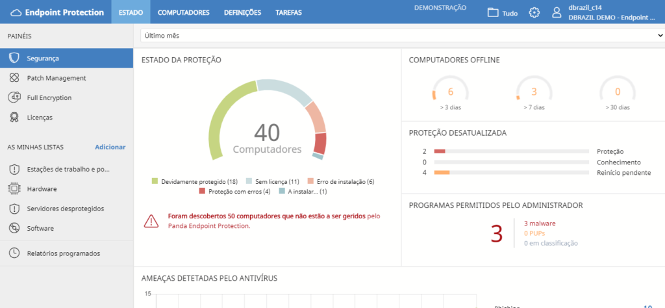This screenshot has height=308, width=665.
Task: Click the Conhecimento outdated bar
Action: [512, 162]
